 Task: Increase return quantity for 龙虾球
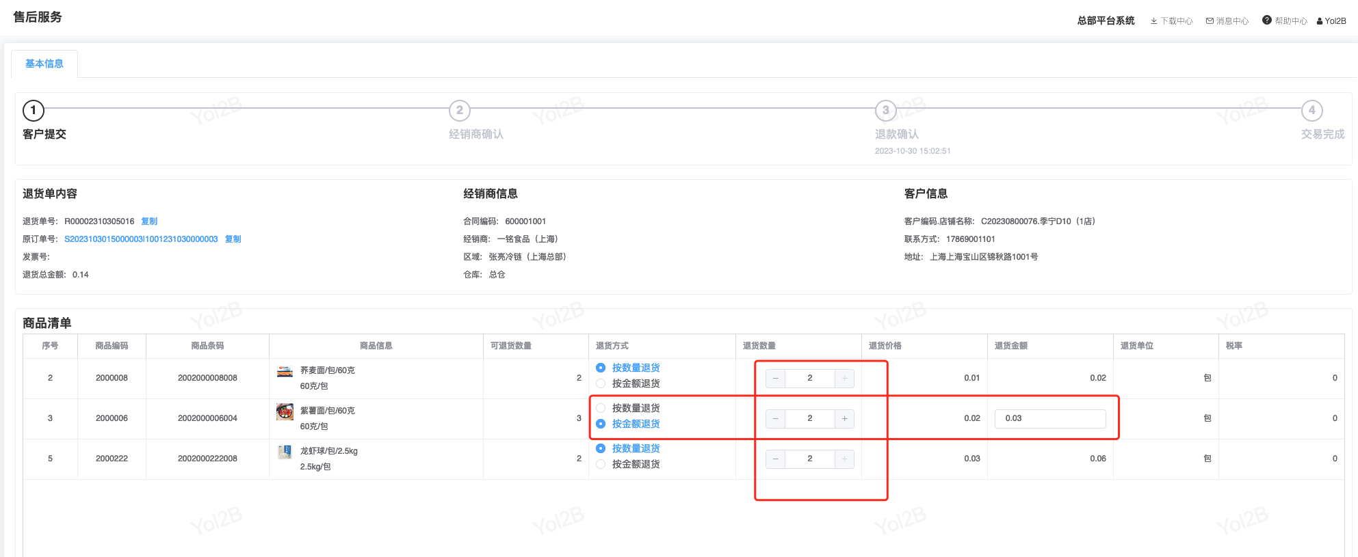(x=845, y=459)
